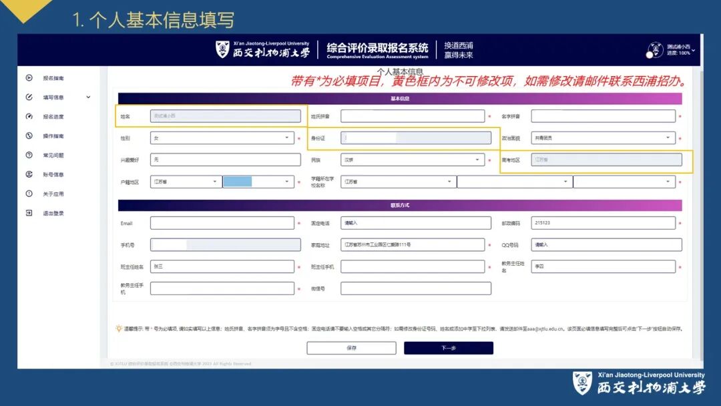Image resolution: width=721 pixels, height=406 pixels.
Task: Click the 关于应用 info icon
Action: tap(28, 193)
